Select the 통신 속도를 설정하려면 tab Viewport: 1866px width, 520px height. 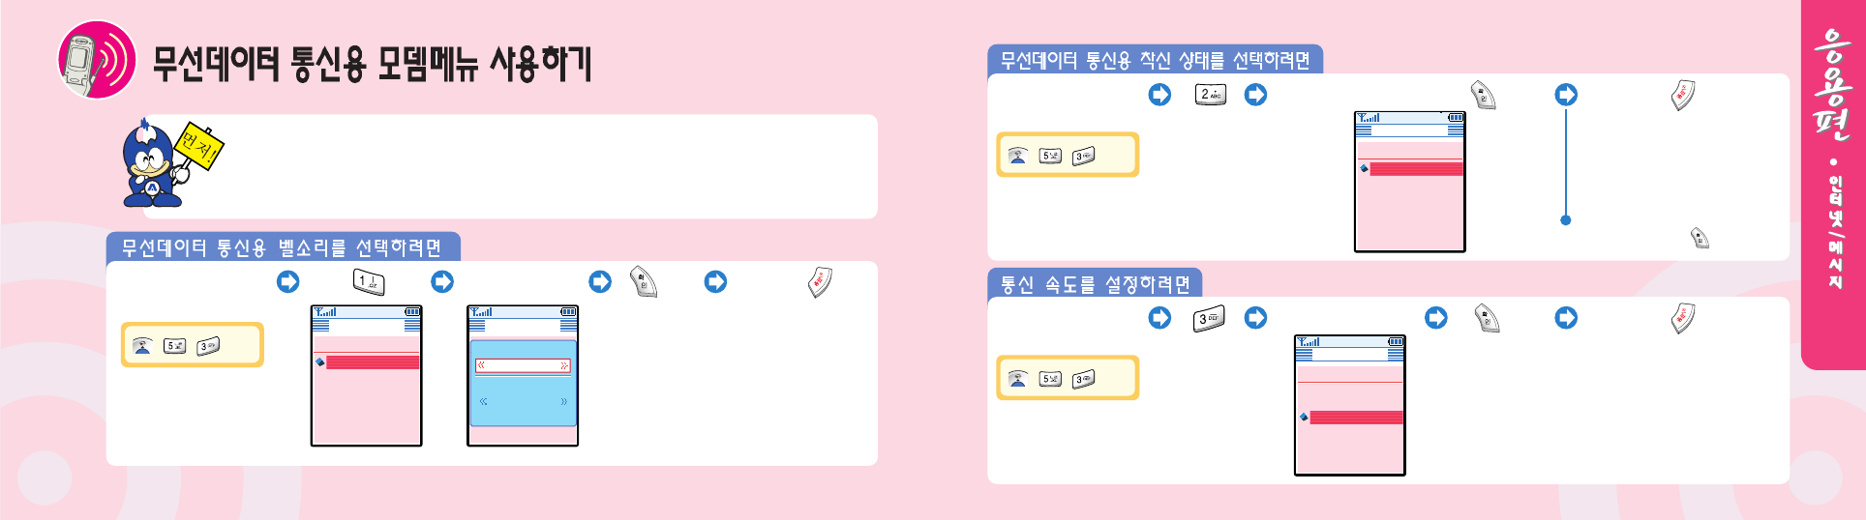tap(1095, 284)
